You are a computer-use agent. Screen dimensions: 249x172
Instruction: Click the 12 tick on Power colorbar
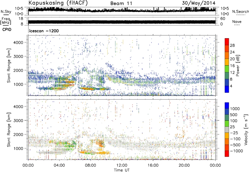232,72
